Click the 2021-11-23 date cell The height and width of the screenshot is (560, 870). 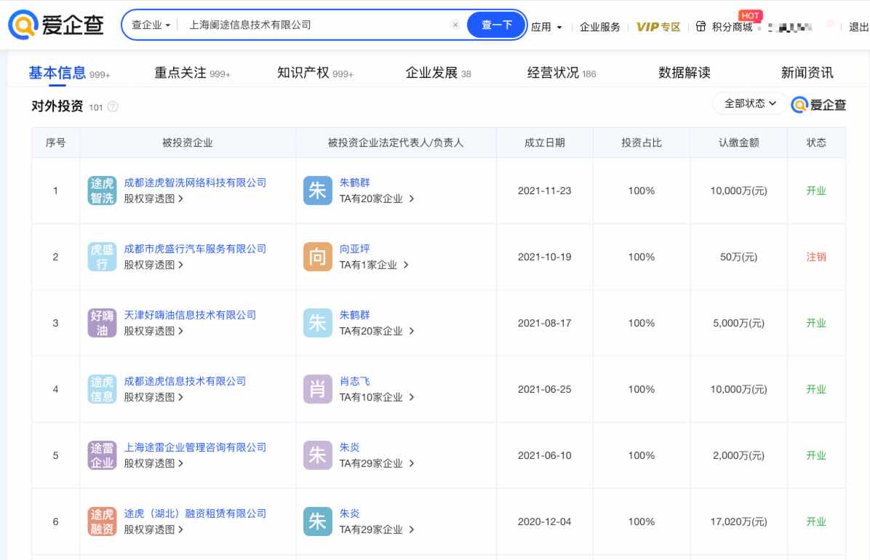click(x=544, y=191)
